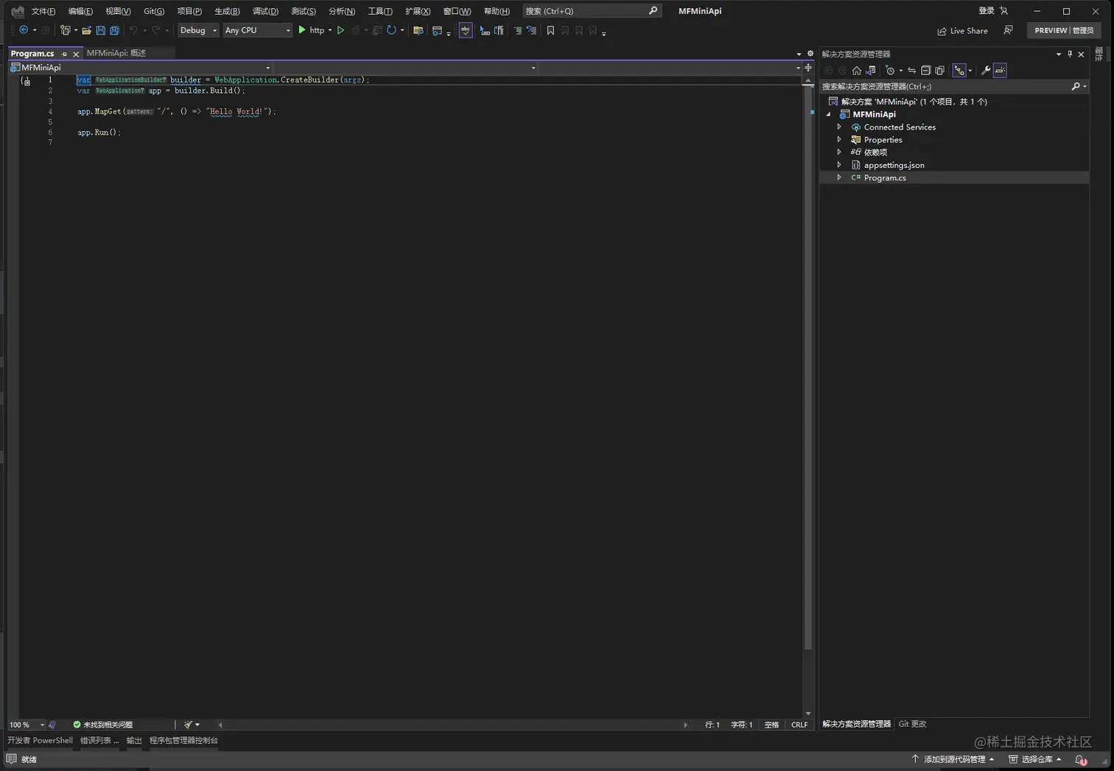This screenshot has height=771, width=1114.
Task: Click the decrease indent icon
Action: point(517,30)
